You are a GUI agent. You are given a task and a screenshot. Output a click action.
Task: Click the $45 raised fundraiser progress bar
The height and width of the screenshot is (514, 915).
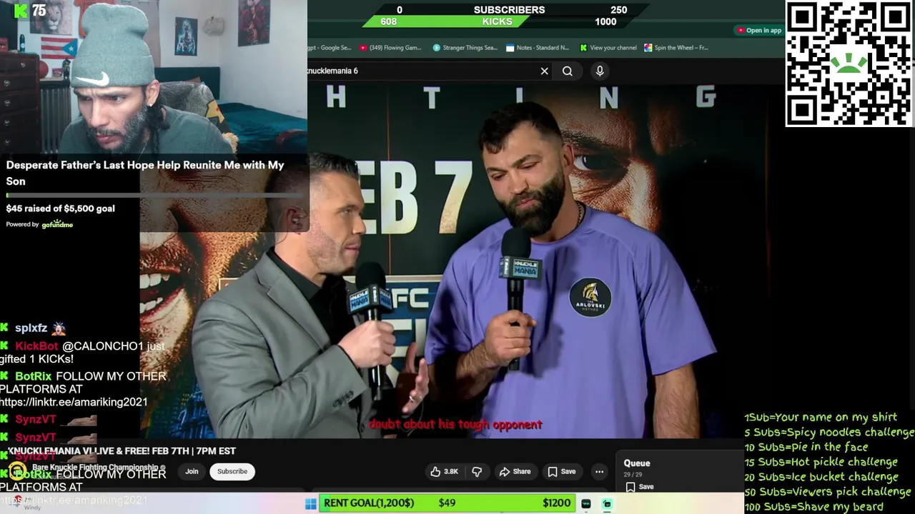tap(154, 195)
